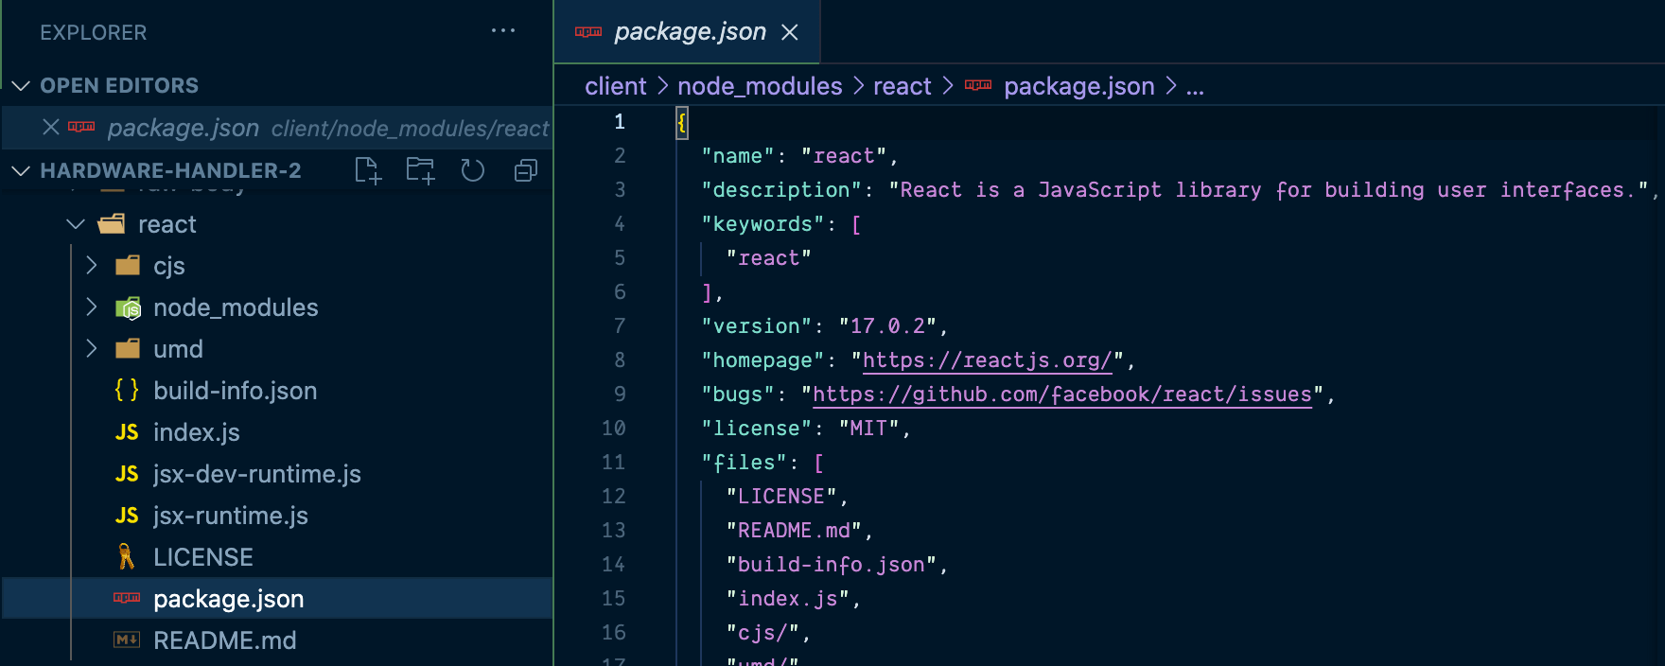Place cursor on "cjs/" in files array

(x=762, y=633)
